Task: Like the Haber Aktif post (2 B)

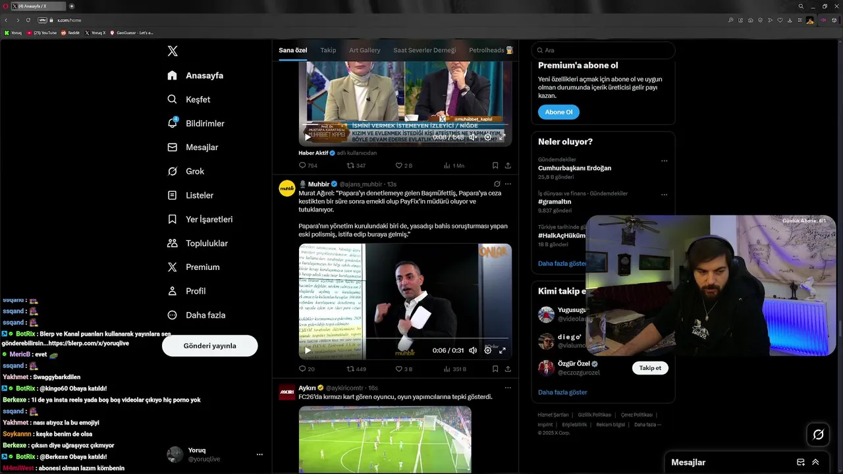Action: point(404,166)
